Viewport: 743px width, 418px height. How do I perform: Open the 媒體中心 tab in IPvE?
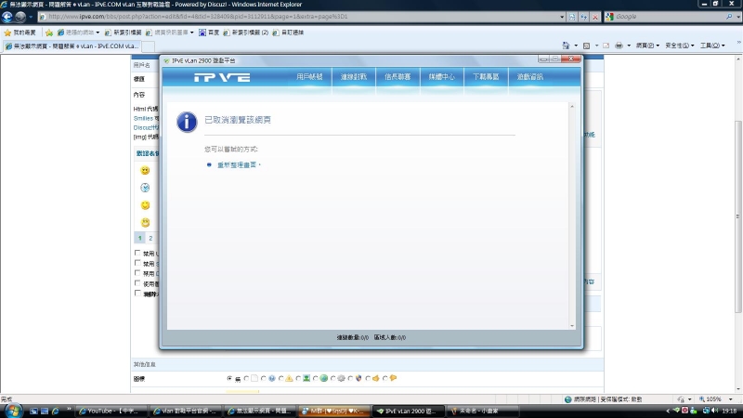point(442,77)
